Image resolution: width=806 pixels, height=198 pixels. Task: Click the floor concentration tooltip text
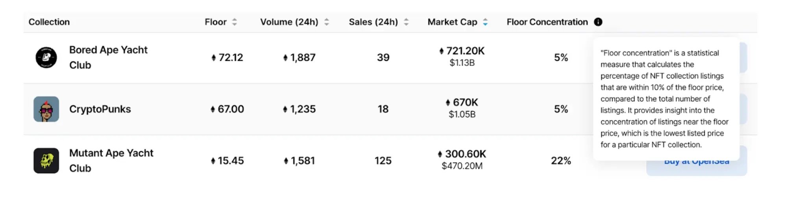(x=664, y=99)
